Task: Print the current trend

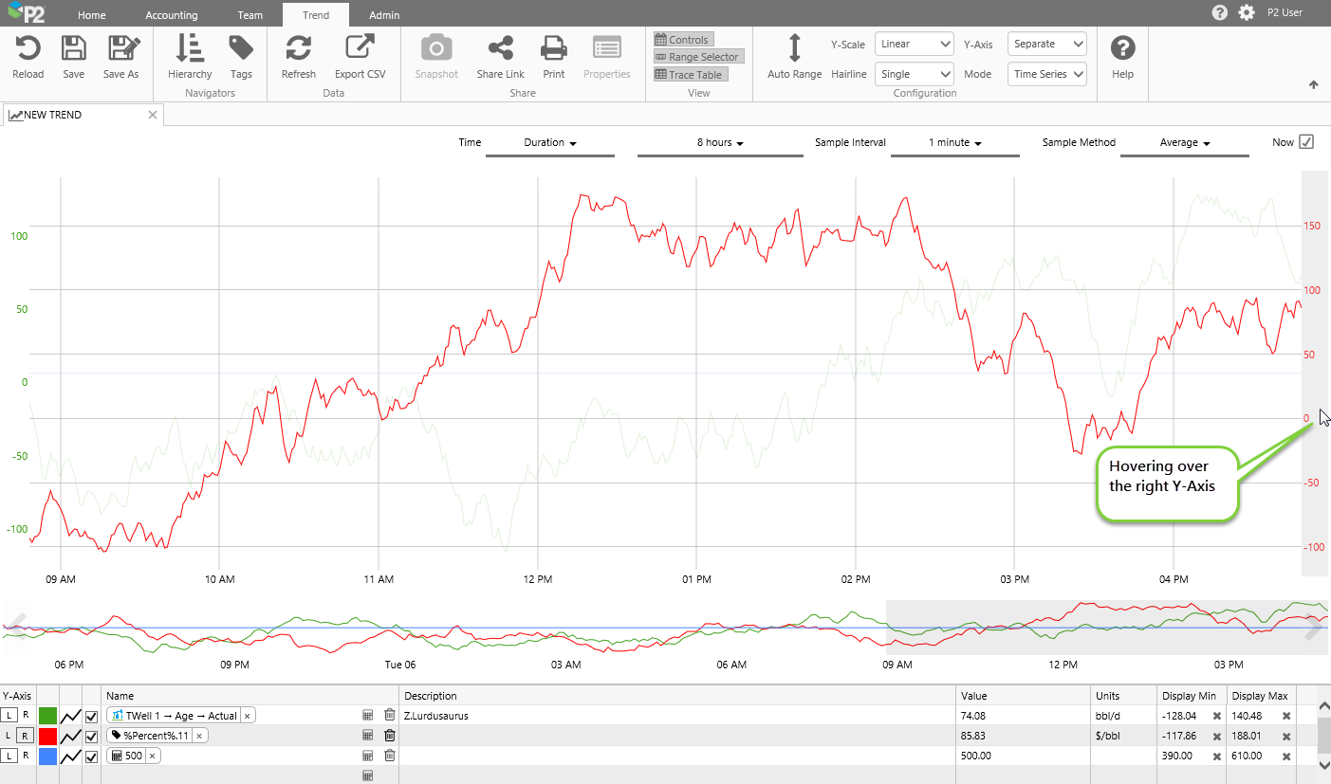Action: [x=554, y=49]
